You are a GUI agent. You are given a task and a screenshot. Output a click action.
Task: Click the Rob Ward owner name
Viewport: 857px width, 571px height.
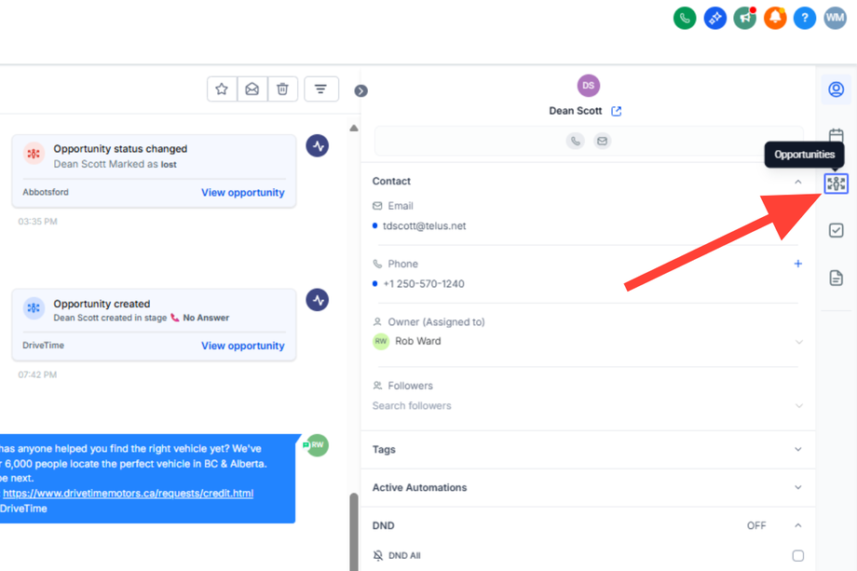(417, 341)
